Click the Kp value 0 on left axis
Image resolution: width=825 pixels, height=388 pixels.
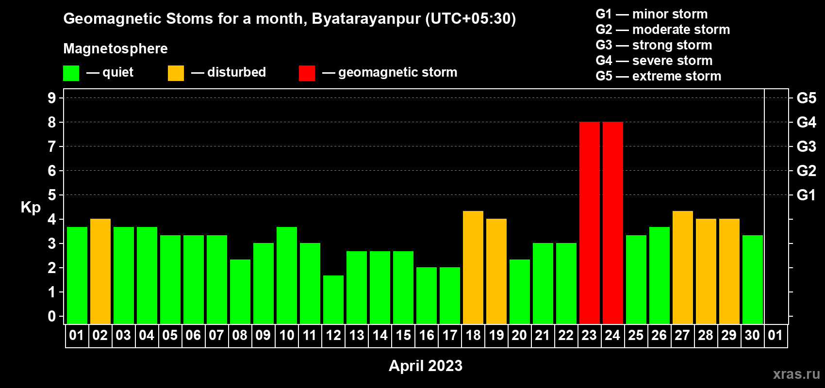pos(52,316)
